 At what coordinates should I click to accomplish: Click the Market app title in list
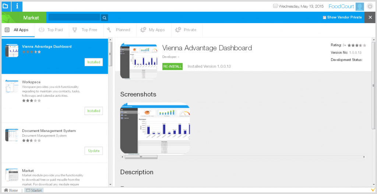tap(28, 170)
